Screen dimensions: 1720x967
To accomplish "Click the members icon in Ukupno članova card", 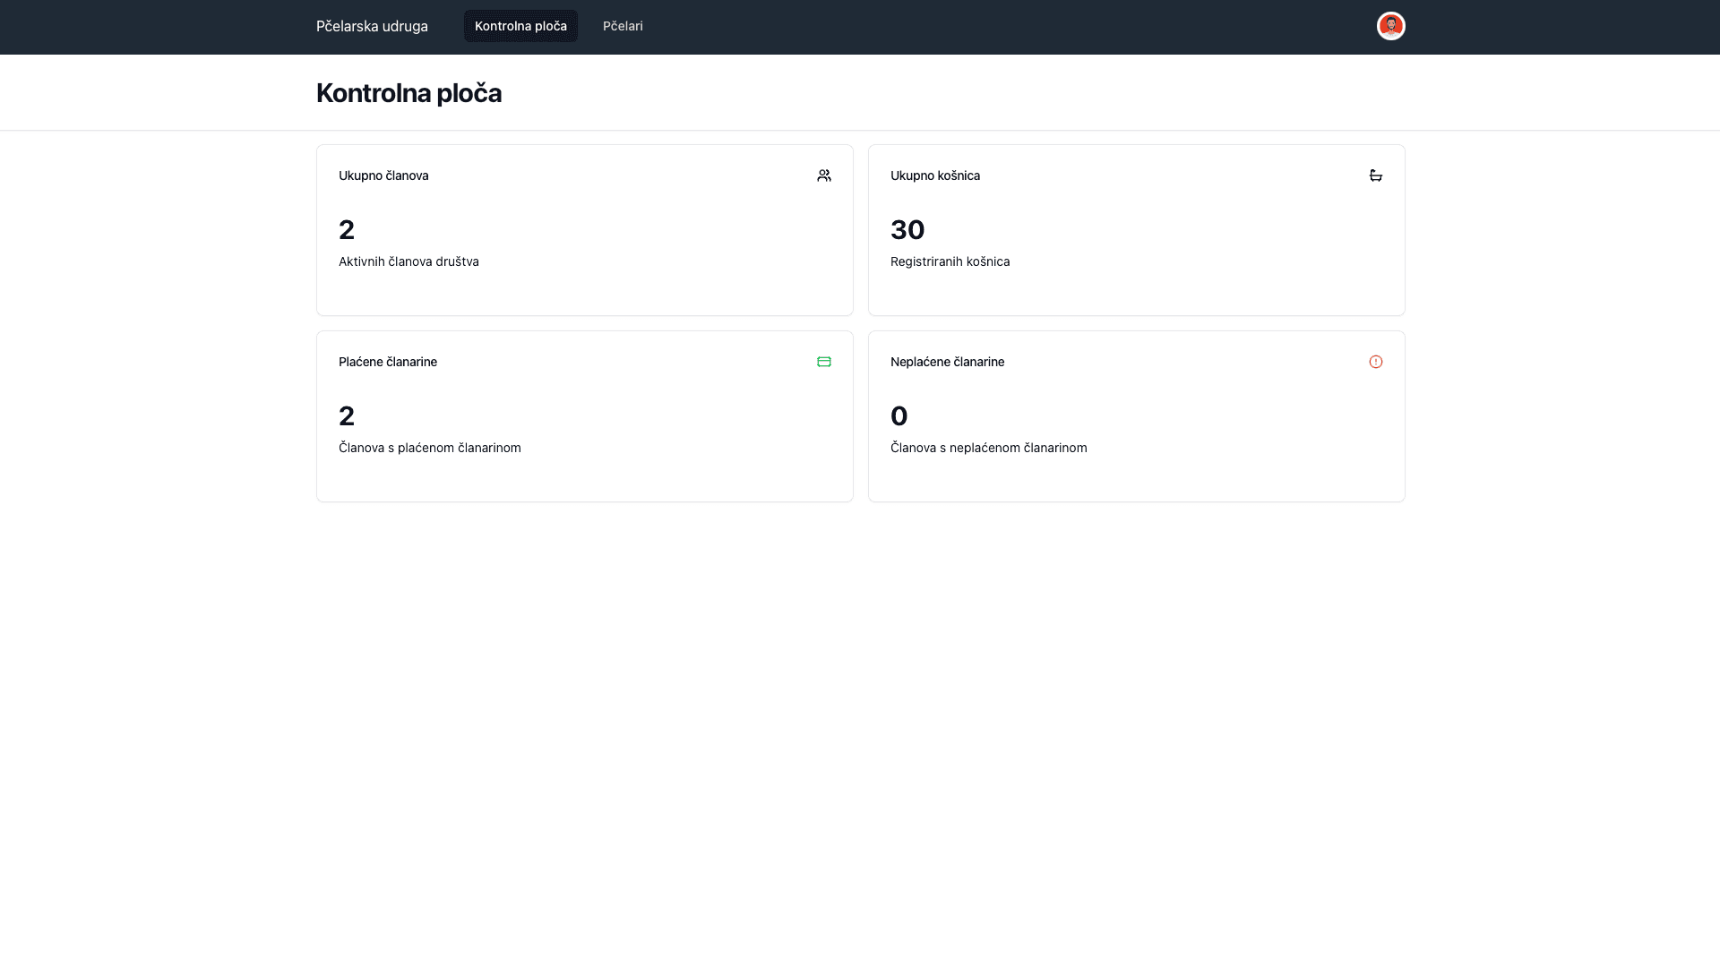I will [x=824, y=175].
